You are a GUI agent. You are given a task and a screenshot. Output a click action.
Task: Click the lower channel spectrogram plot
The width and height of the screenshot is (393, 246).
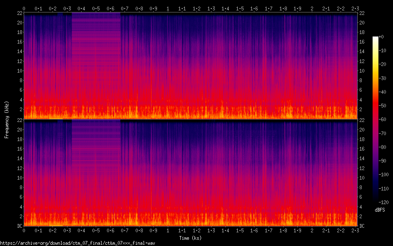coord(191,173)
